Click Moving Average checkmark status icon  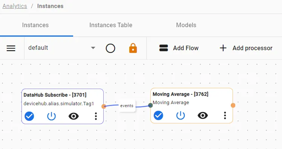tap(158, 115)
